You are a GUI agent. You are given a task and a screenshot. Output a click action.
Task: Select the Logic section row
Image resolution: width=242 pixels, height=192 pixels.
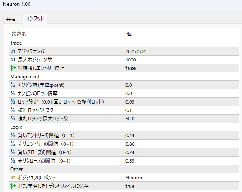click(124, 127)
